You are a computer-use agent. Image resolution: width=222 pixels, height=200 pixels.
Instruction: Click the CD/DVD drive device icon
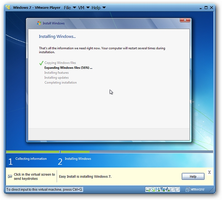tap(153, 190)
